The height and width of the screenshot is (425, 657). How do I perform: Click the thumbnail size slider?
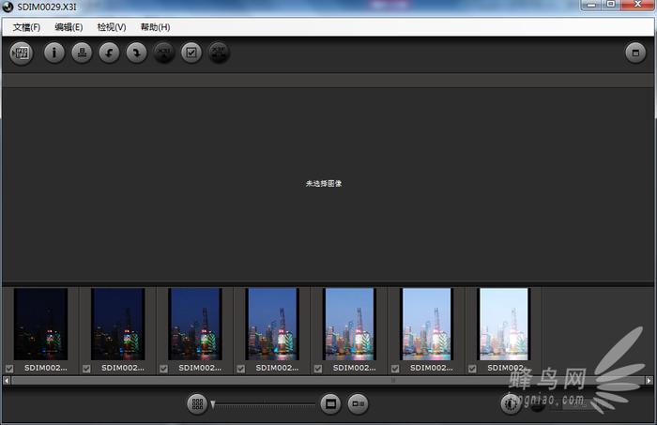pos(263,404)
